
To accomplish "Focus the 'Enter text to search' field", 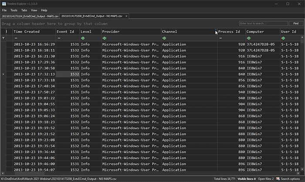I will pos(264,24).
